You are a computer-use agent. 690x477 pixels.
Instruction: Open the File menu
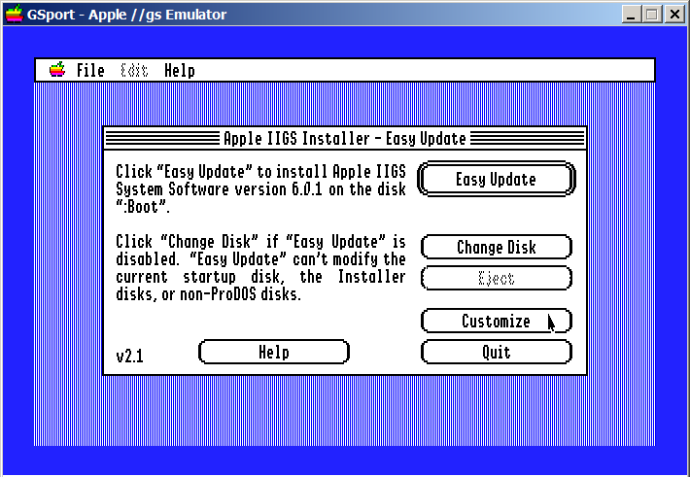(90, 70)
